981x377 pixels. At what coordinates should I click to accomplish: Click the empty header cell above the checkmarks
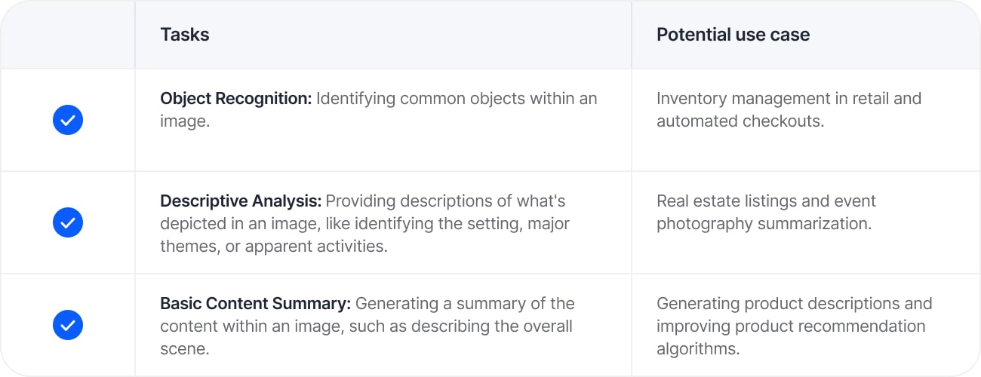coord(68,35)
